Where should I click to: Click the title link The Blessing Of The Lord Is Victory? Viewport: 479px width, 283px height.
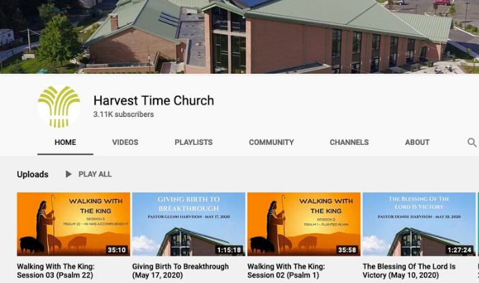[x=409, y=271]
